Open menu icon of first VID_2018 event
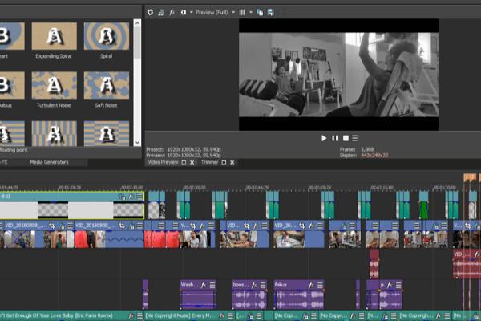481x321 pixels. [70, 226]
